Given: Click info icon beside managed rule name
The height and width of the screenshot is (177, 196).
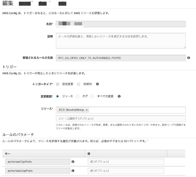Looking at the screenshot, I should [189, 58].
